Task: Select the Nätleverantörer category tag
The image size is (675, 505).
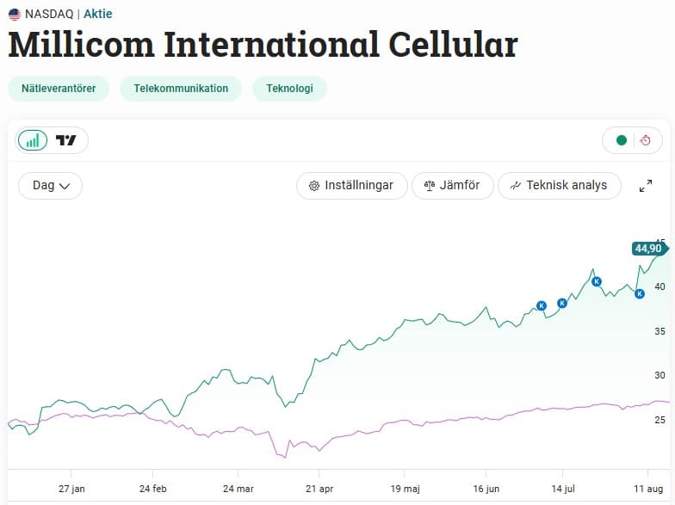Action: (59, 89)
